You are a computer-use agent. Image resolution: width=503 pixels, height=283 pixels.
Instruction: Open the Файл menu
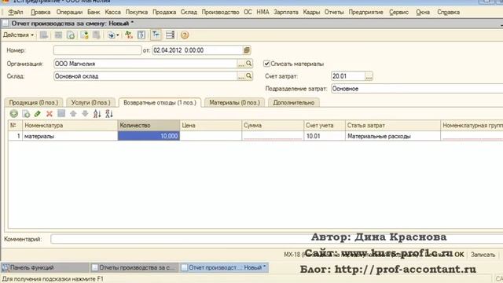click(16, 13)
